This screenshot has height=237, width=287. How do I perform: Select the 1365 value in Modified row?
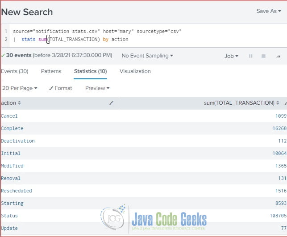point(281,166)
